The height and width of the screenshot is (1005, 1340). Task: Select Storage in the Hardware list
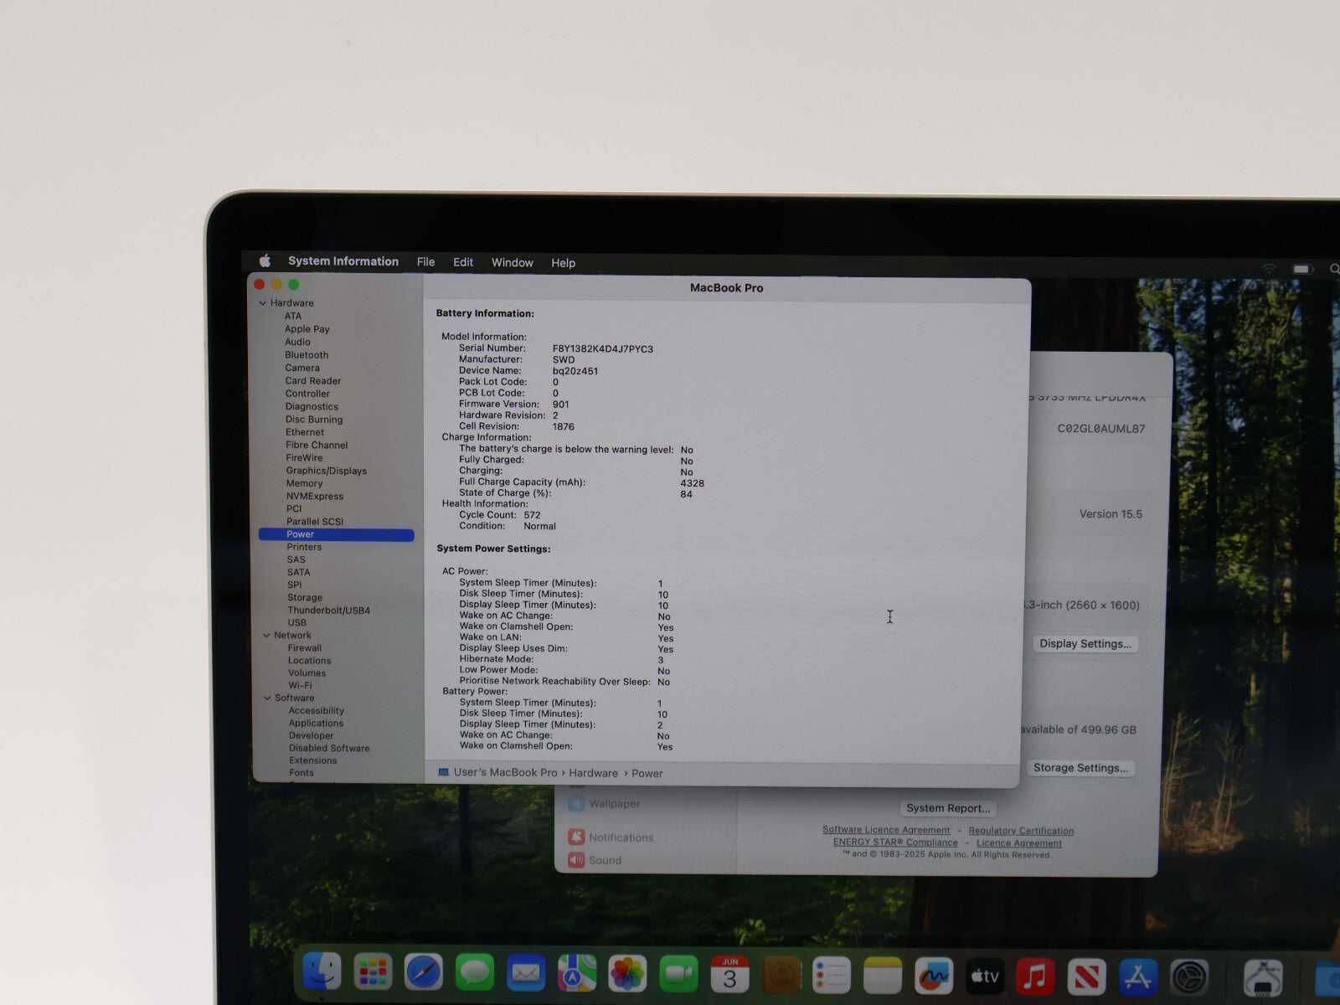305,598
